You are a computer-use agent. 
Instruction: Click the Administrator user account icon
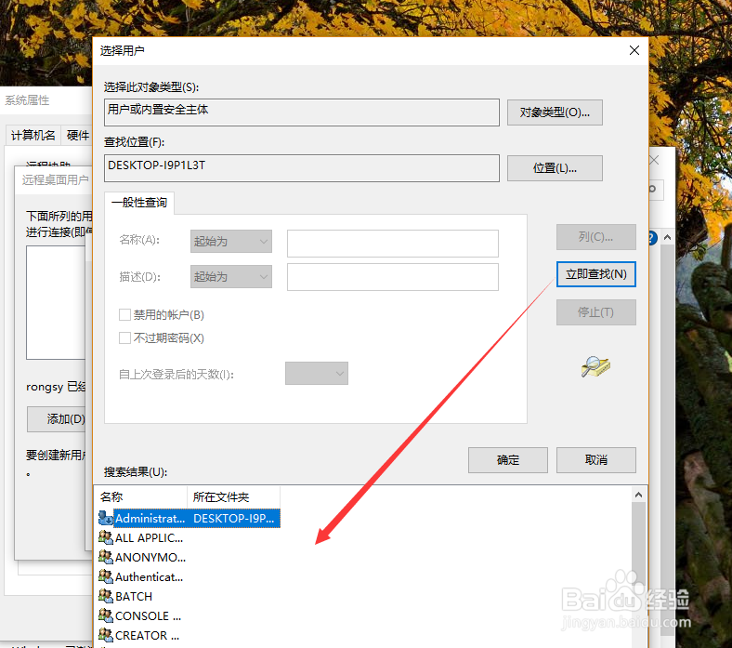(x=106, y=518)
